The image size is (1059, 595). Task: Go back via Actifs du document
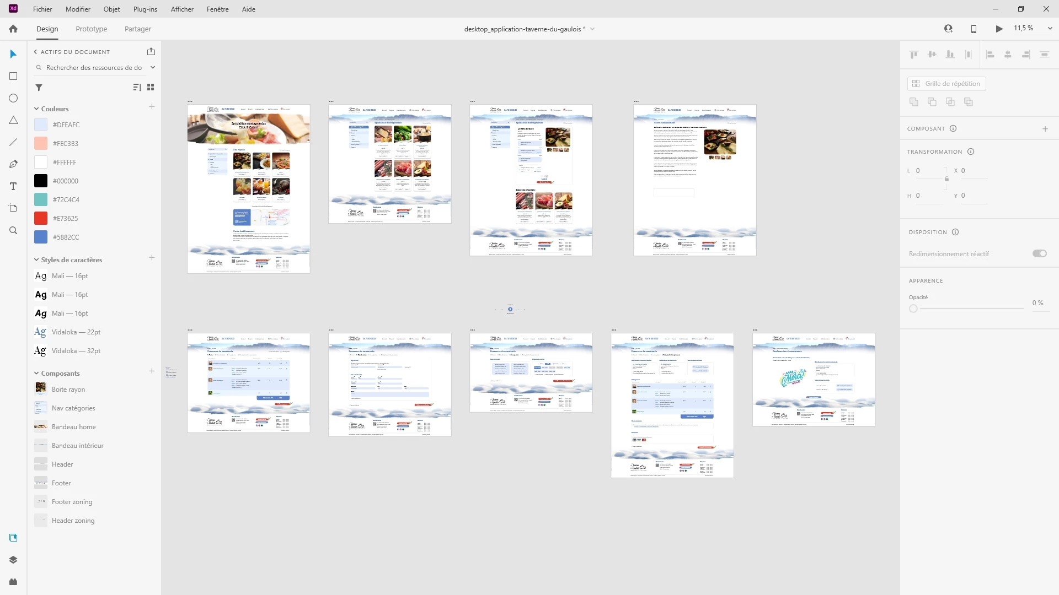pos(35,52)
